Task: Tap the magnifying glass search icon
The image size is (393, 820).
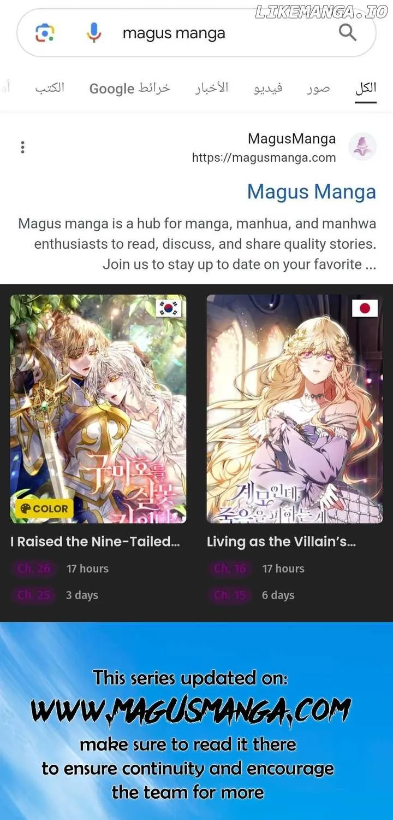Action: (x=347, y=33)
